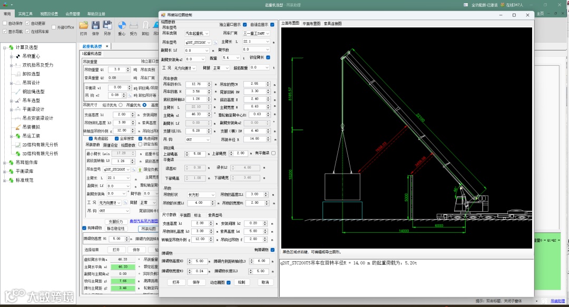The image size is (569, 307).
Task: Open the 实用工具 ribbon tab
Action: pos(25,14)
